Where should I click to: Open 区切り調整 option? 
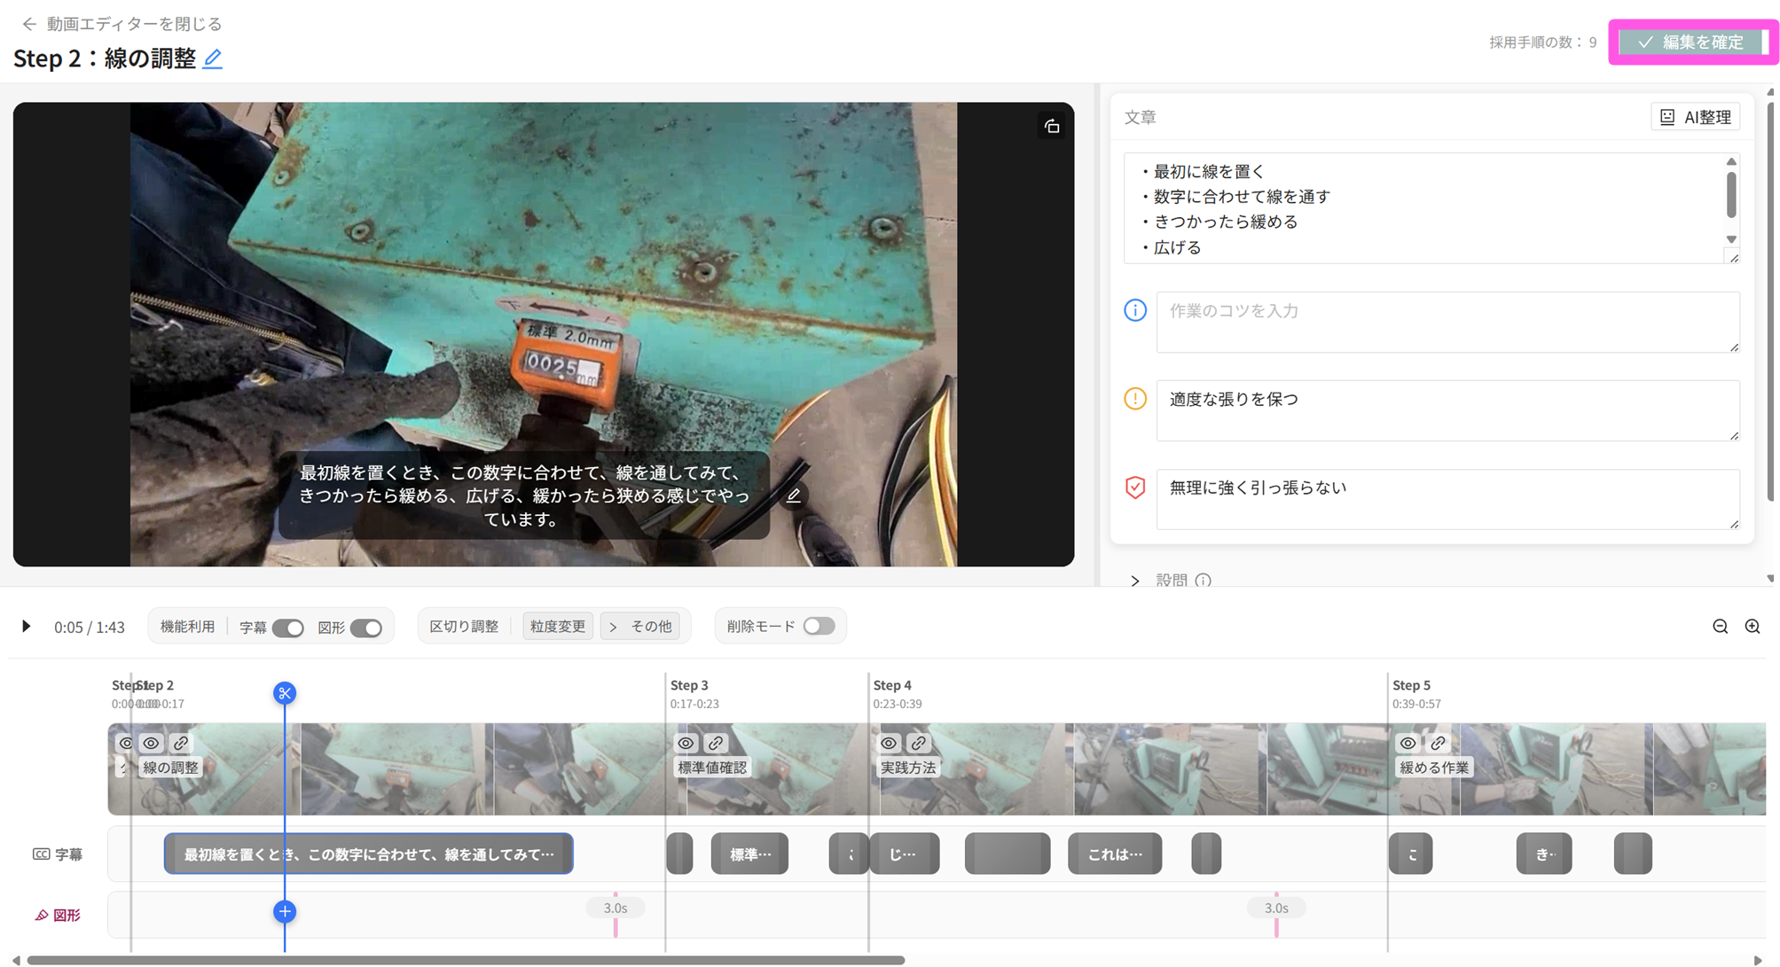point(464,627)
